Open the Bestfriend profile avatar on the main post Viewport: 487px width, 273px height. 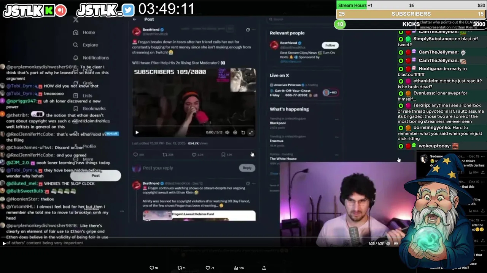pos(137,31)
